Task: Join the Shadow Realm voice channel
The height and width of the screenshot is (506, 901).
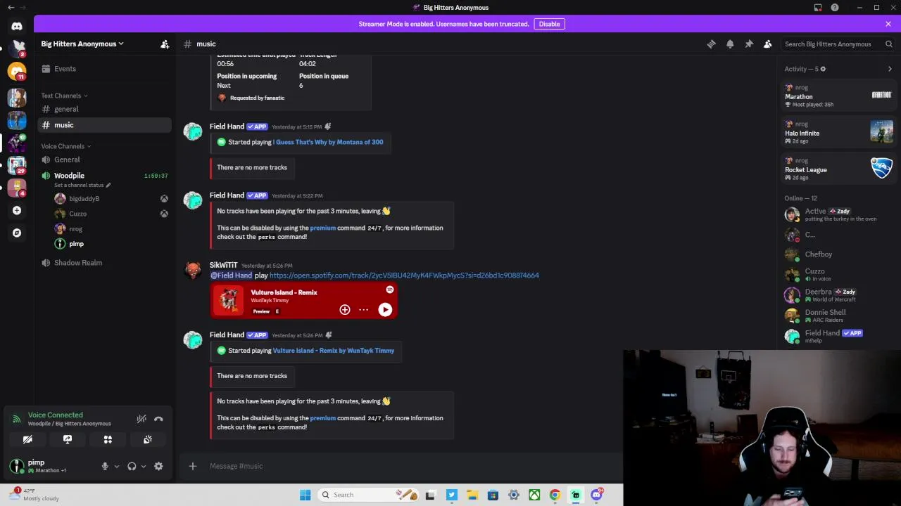Action: click(103, 263)
